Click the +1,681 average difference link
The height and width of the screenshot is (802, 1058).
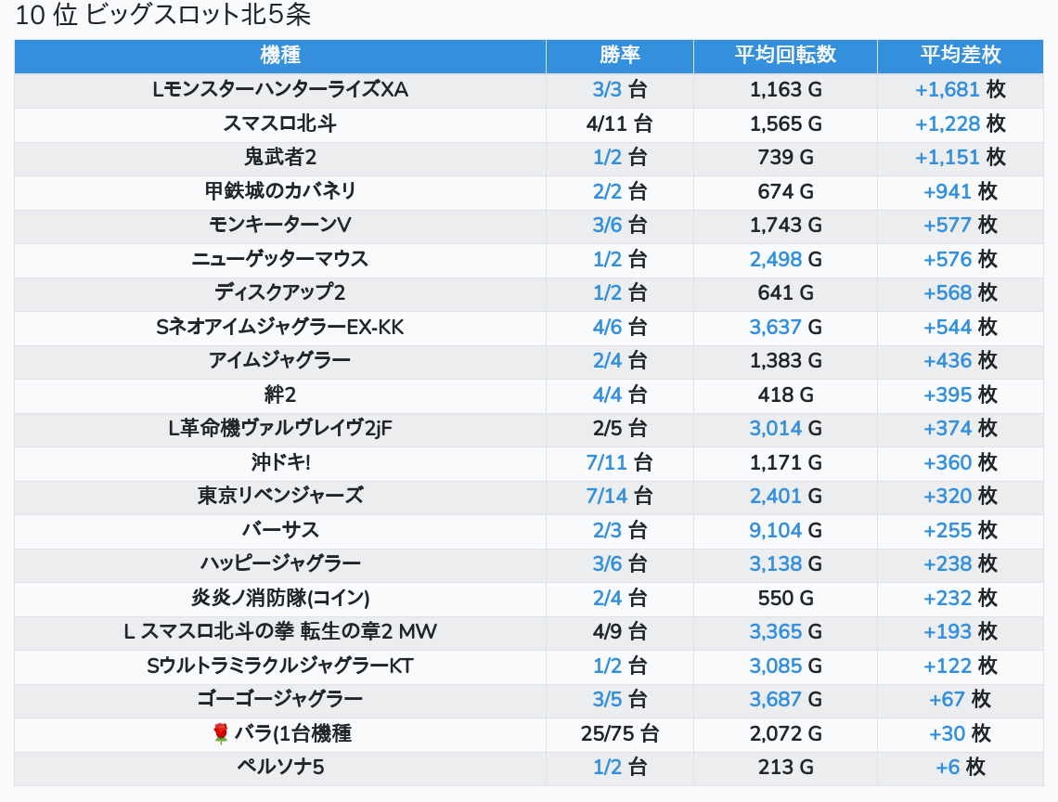point(947,90)
